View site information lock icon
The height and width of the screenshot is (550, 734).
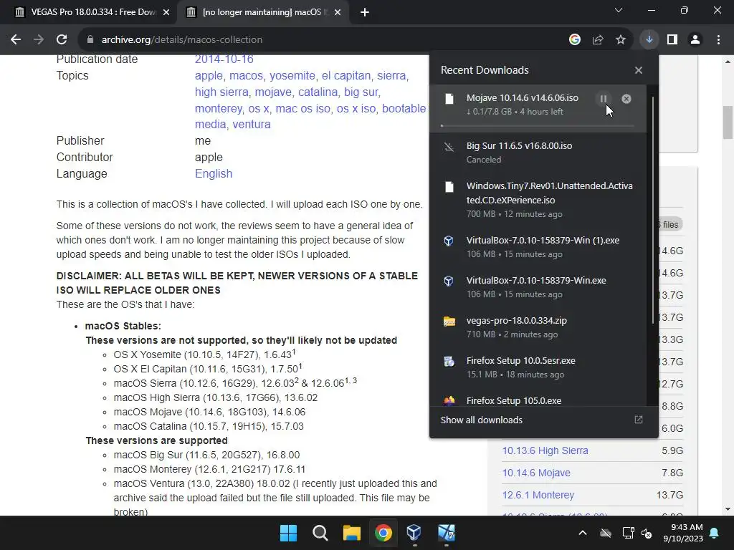coord(90,40)
